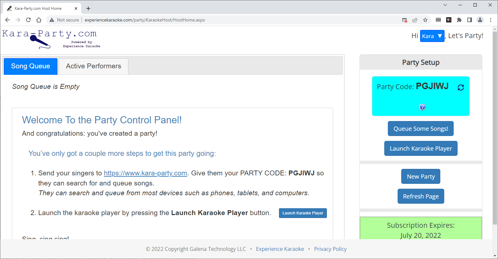Click the 2022 Copyright Galena Technology LLC text
This screenshot has width=498, height=259.
click(x=196, y=249)
